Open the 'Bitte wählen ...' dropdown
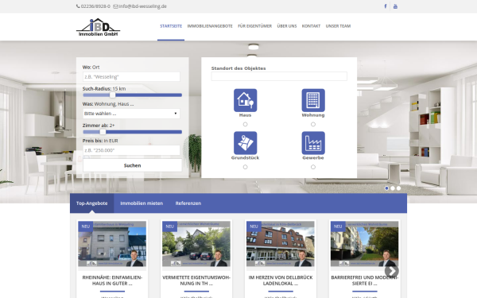 tap(131, 114)
